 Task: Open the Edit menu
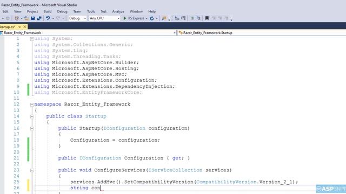pyautogui.click(x=5, y=11)
